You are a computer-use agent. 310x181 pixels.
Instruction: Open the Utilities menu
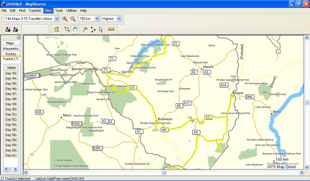click(71, 11)
